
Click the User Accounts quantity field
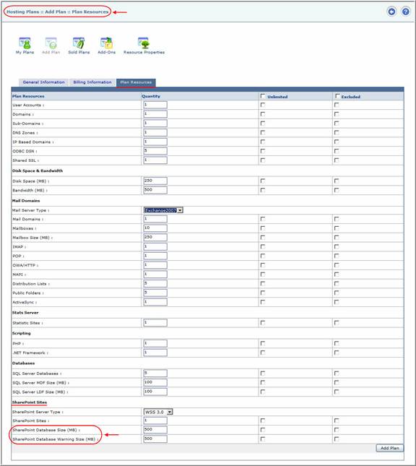pyautogui.click(x=155, y=105)
